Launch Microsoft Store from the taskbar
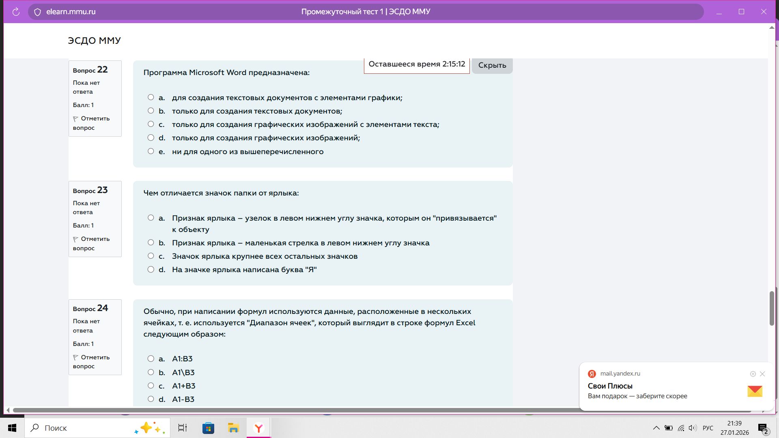Viewport: 779px width, 438px height. [208, 428]
